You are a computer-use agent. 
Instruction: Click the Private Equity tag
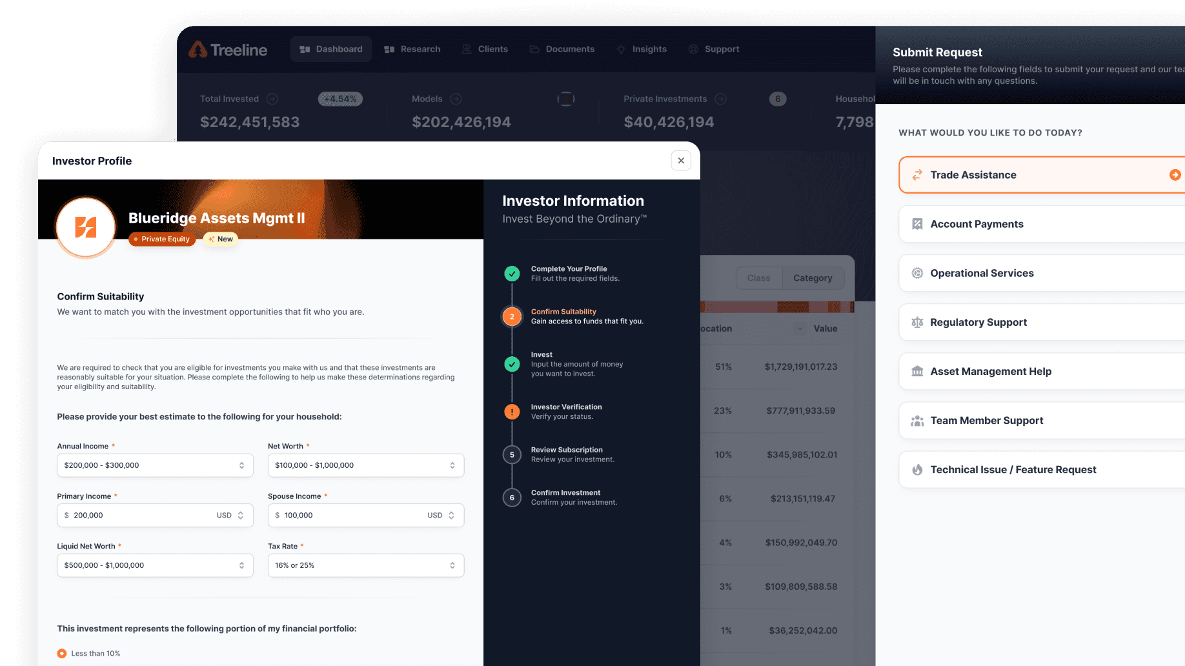(x=162, y=239)
